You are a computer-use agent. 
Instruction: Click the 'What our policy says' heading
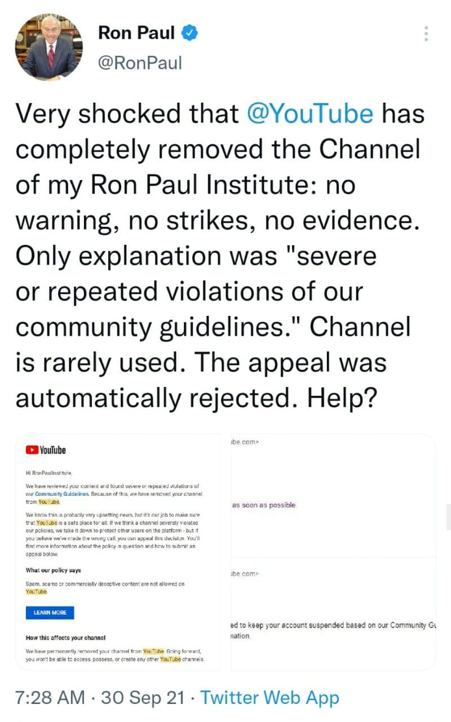54,570
